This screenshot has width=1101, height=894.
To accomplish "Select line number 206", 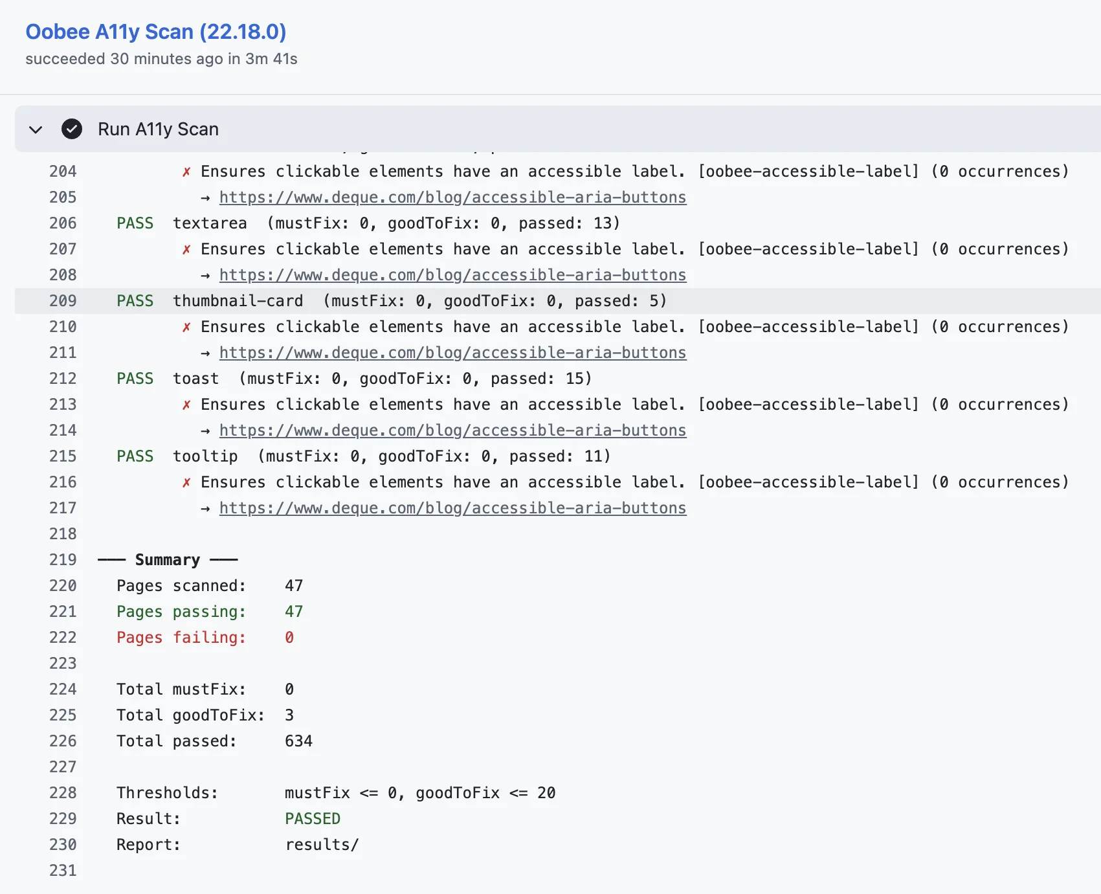I will coord(63,223).
